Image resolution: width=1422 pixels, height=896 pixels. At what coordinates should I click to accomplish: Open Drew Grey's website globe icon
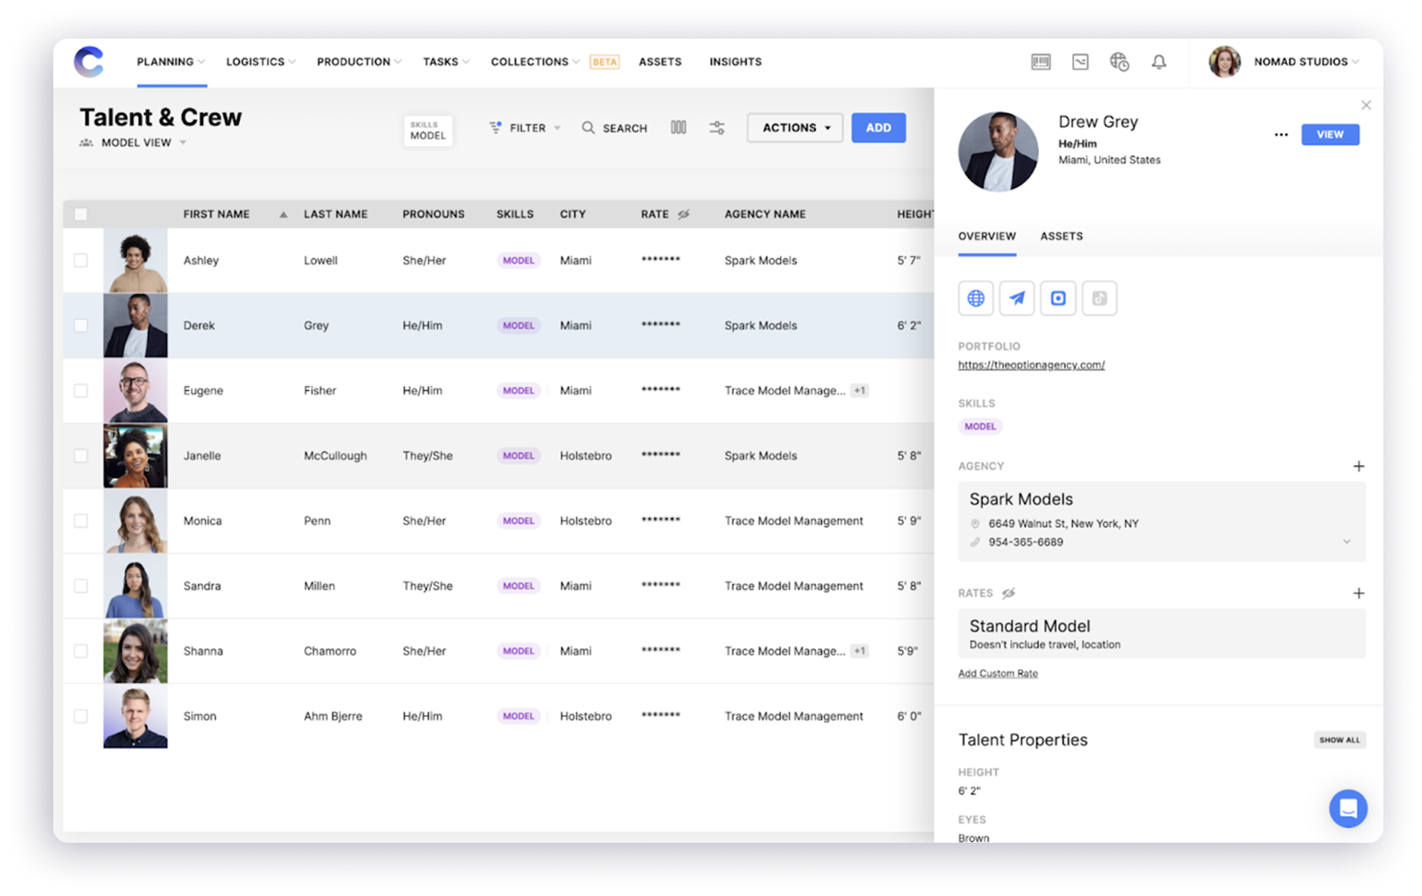(976, 298)
